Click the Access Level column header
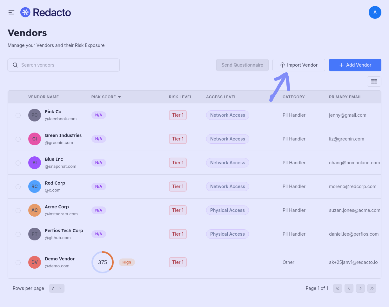 [221, 97]
